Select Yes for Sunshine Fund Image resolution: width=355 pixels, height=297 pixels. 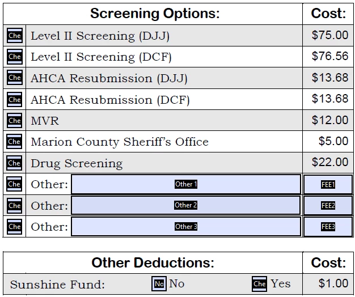pyautogui.click(x=259, y=284)
